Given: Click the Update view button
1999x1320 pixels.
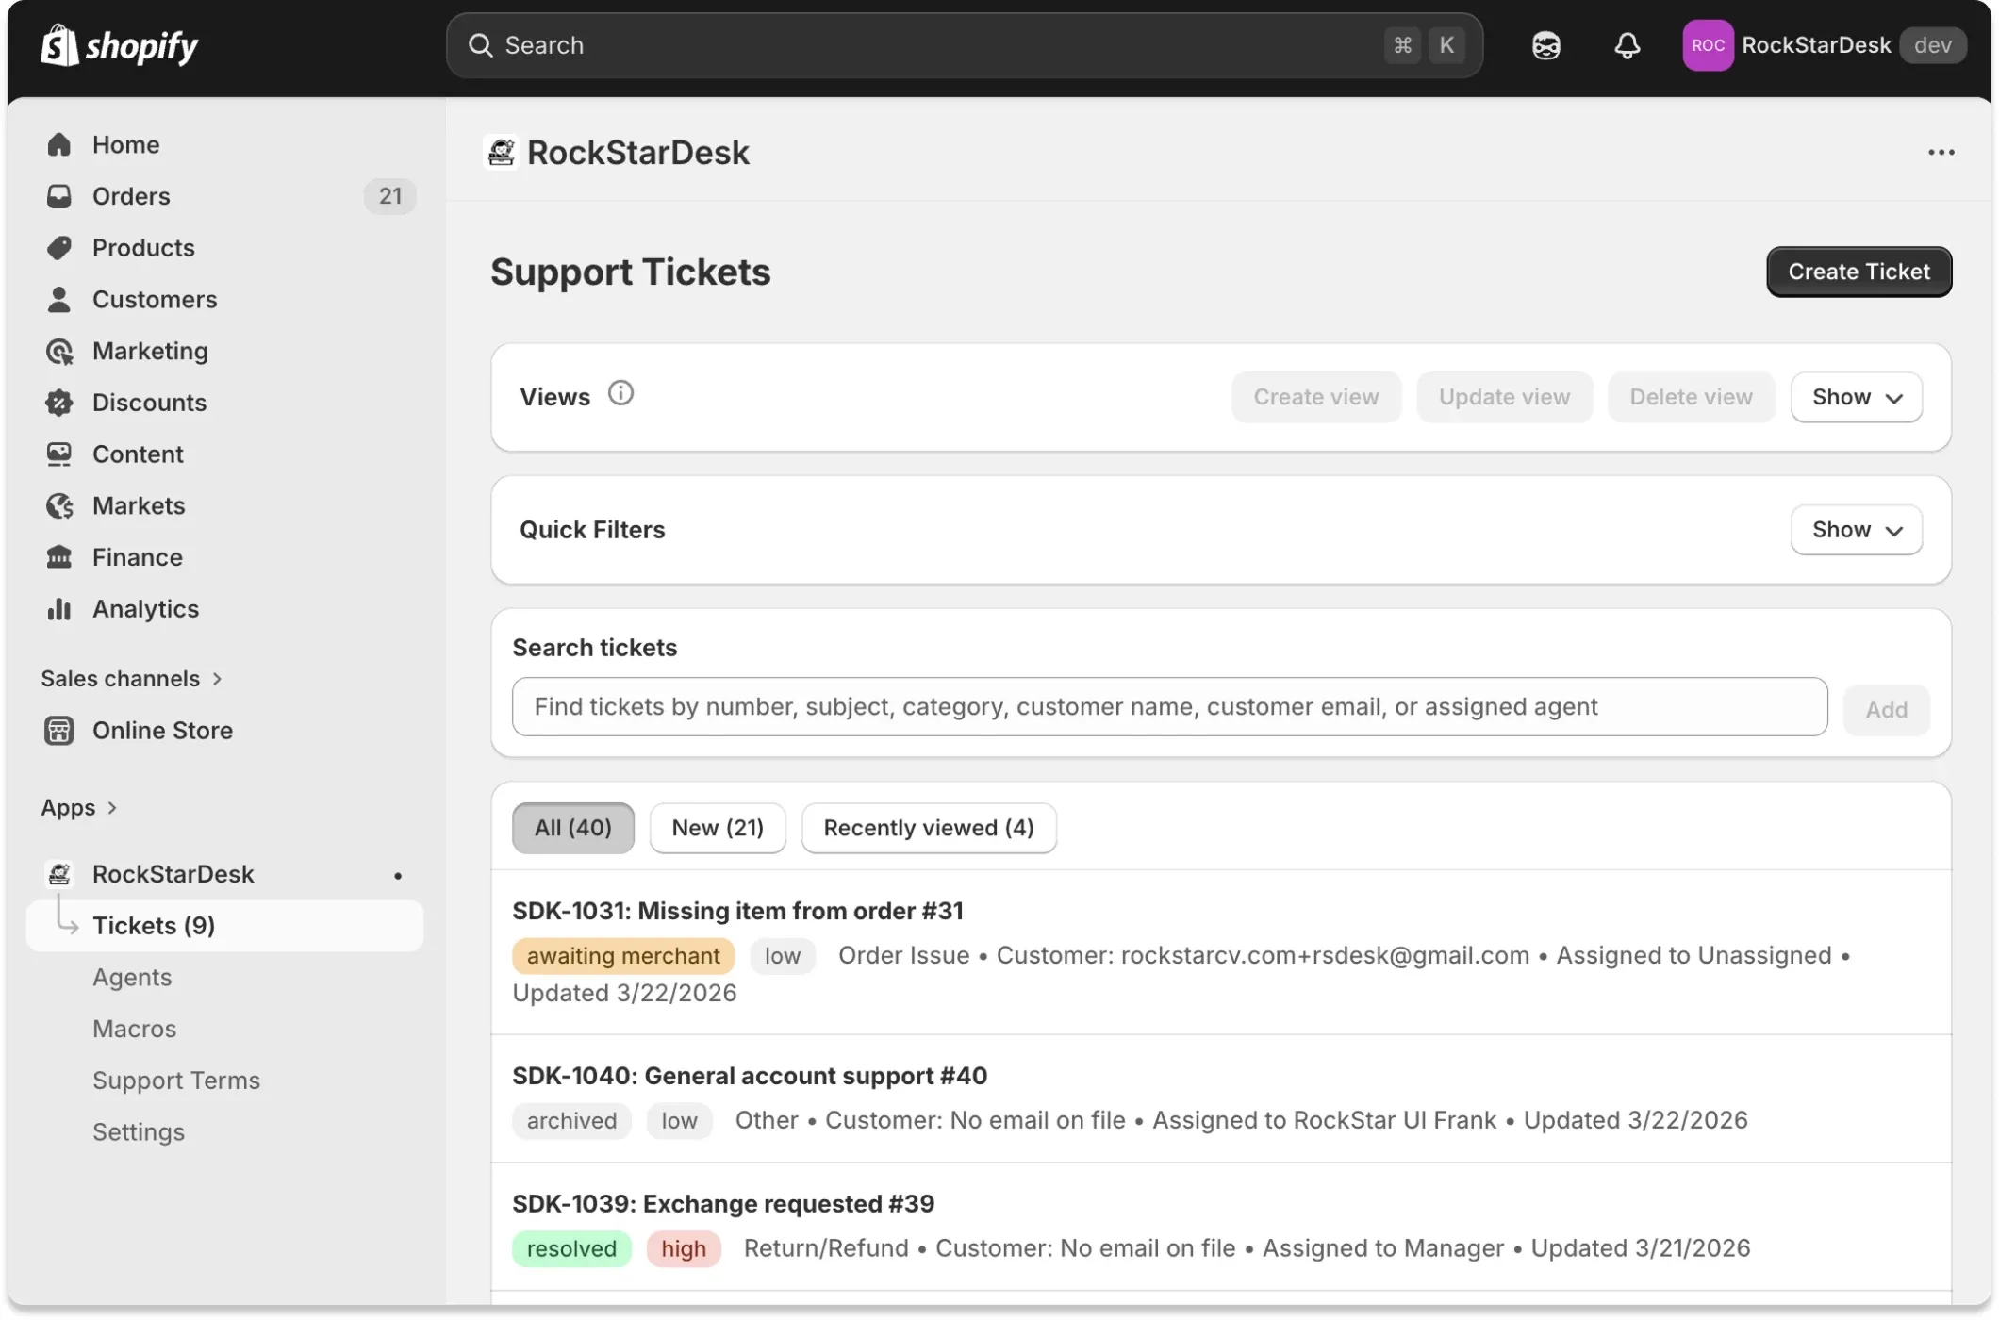Looking at the screenshot, I should [x=1504, y=397].
